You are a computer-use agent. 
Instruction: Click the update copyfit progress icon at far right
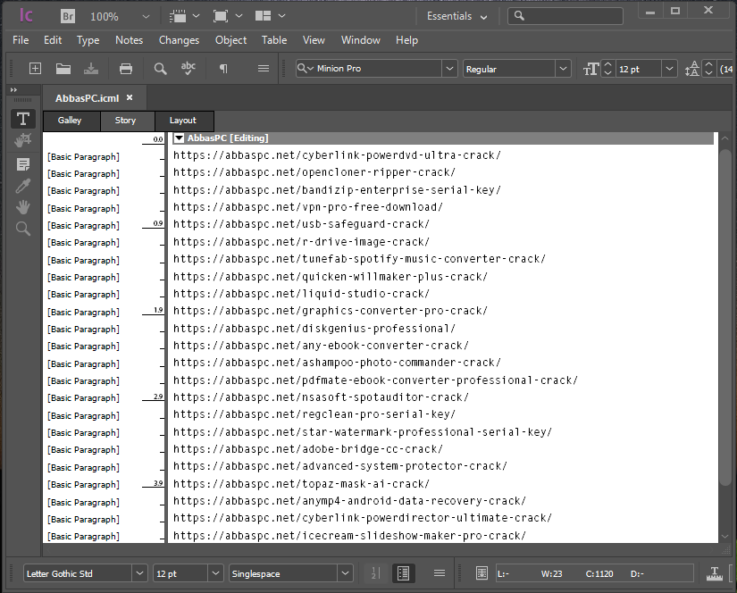pos(715,573)
